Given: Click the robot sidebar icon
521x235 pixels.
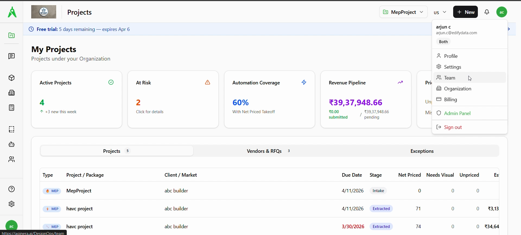Looking at the screenshot, I should tap(11, 144).
